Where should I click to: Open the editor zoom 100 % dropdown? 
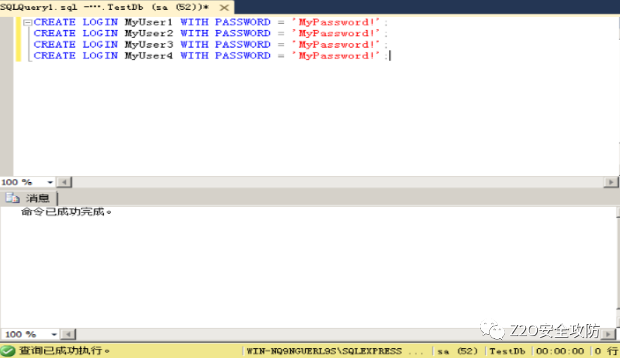coord(50,182)
